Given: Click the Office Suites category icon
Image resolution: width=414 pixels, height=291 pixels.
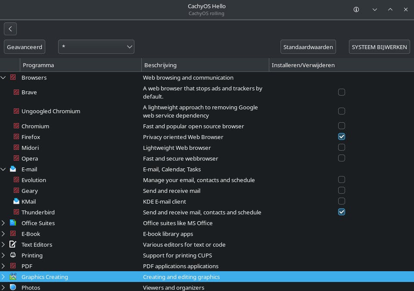Looking at the screenshot, I should pyautogui.click(x=13, y=223).
